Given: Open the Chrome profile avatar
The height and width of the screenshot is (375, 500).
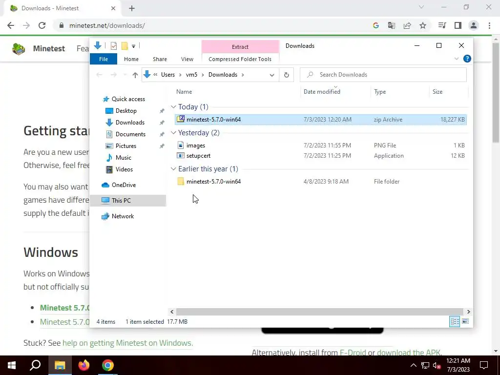Looking at the screenshot, I should tap(474, 25).
